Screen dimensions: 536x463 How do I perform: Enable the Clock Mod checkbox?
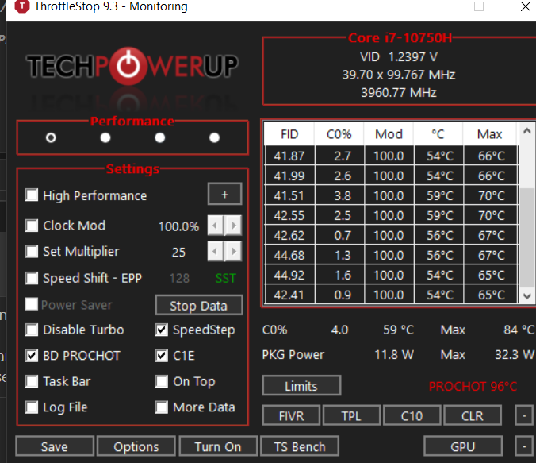click(x=32, y=226)
